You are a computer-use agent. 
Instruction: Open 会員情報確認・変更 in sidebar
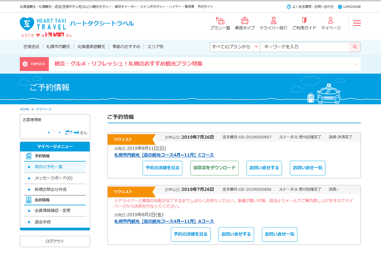pos(52,210)
